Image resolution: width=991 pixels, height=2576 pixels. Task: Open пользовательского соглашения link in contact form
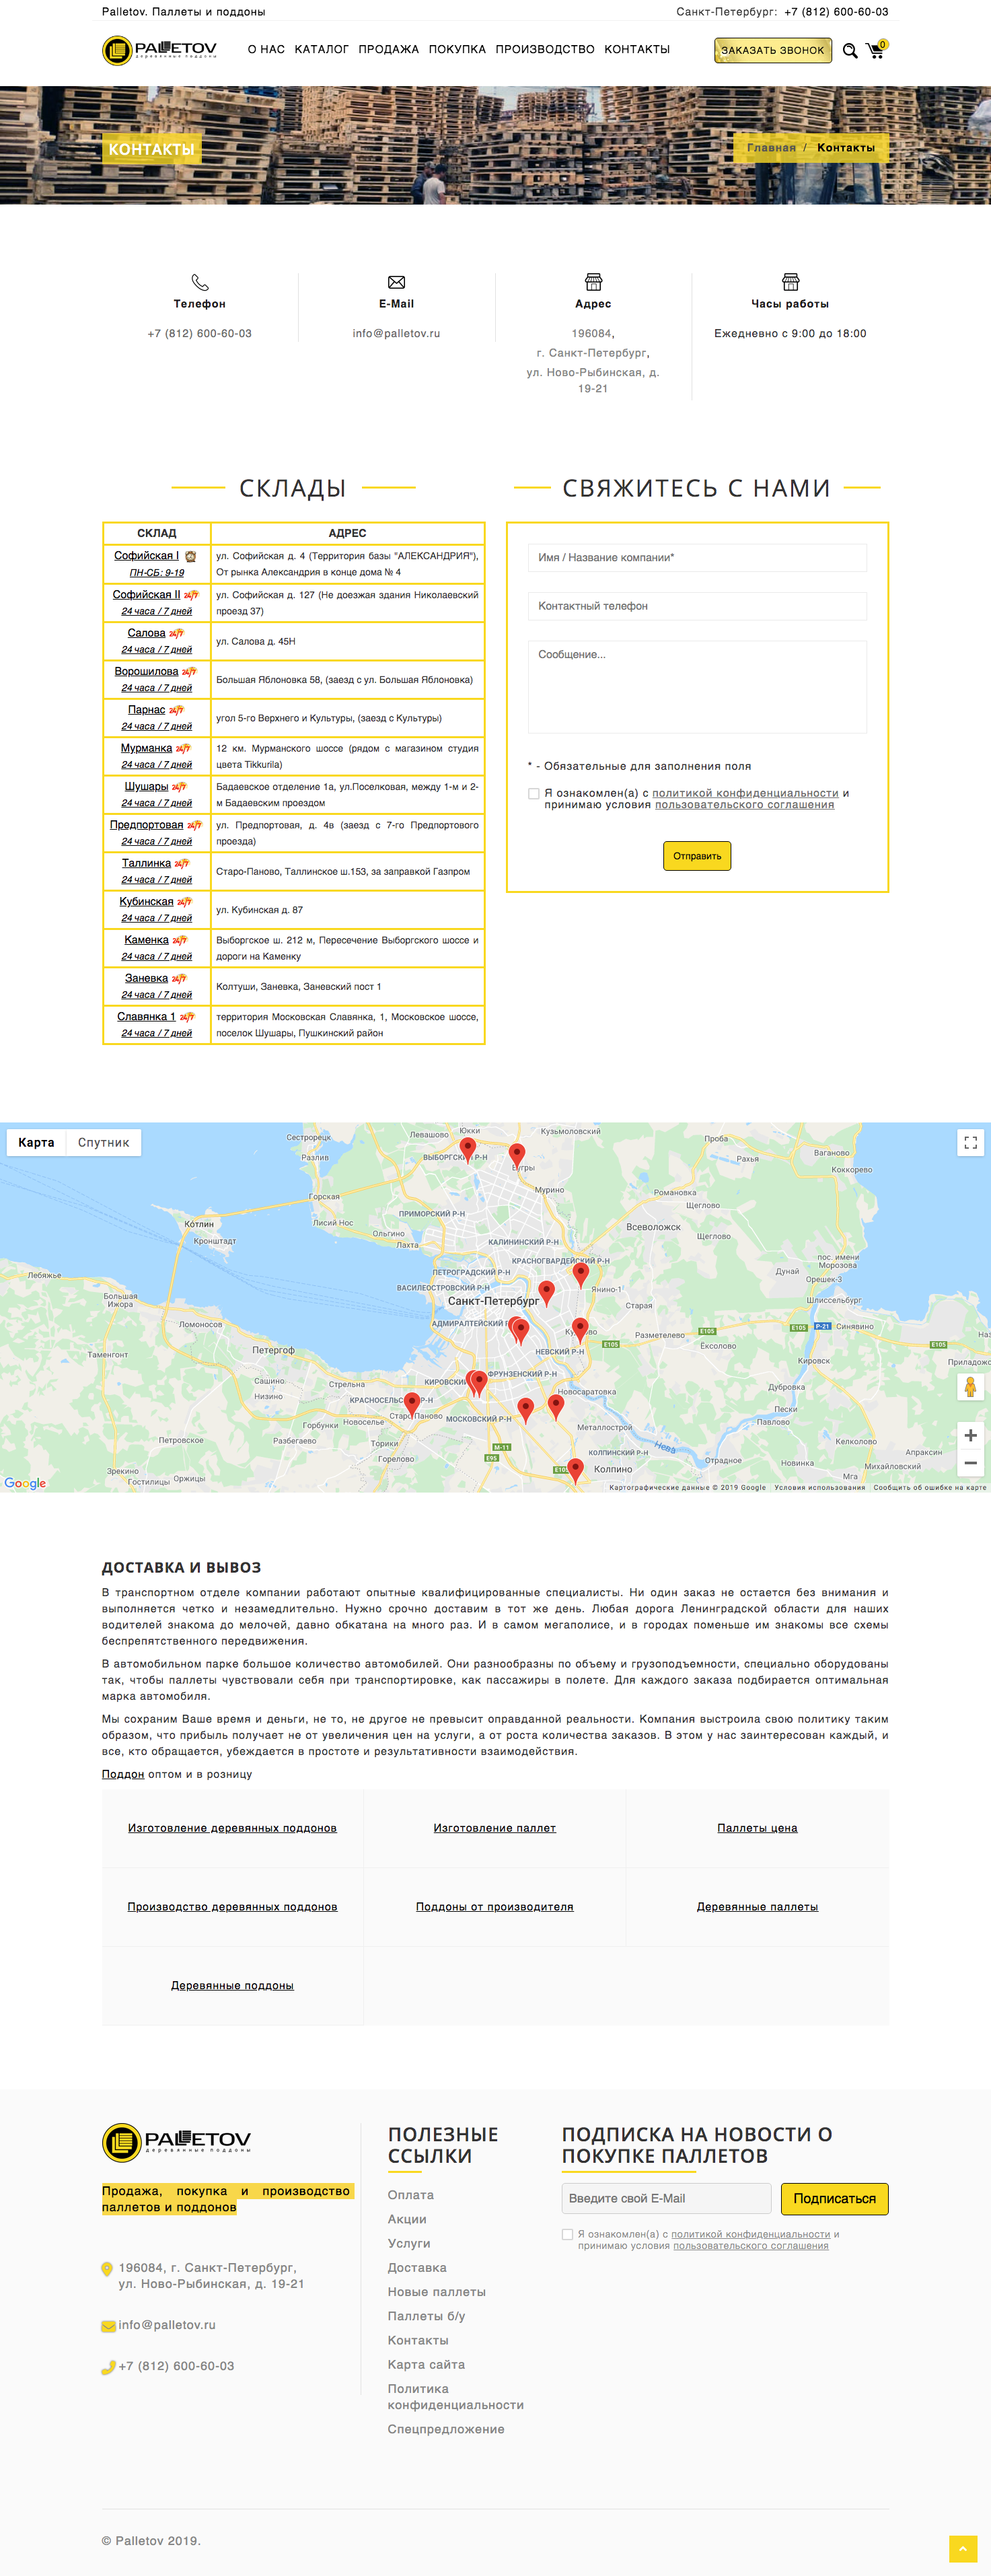pyautogui.click(x=744, y=804)
